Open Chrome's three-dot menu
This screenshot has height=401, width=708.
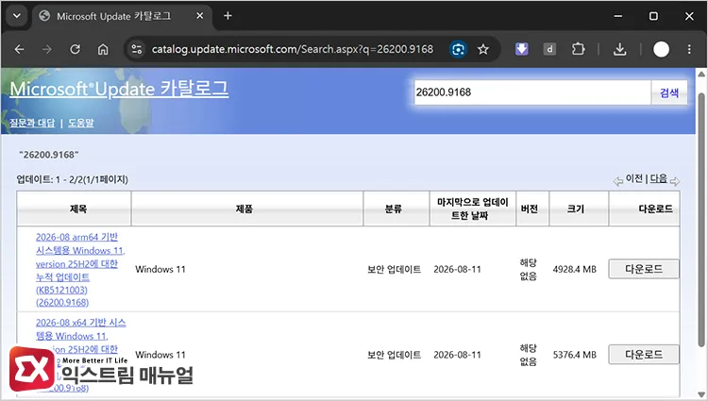689,49
